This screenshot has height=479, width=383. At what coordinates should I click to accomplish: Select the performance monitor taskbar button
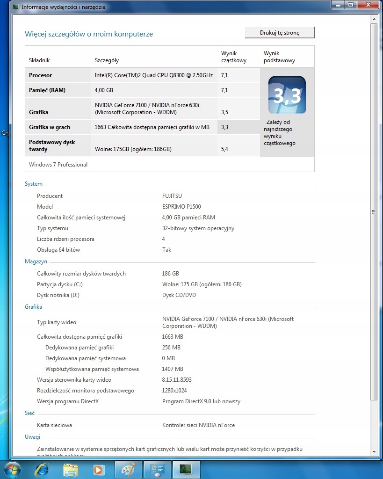(186, 470)
